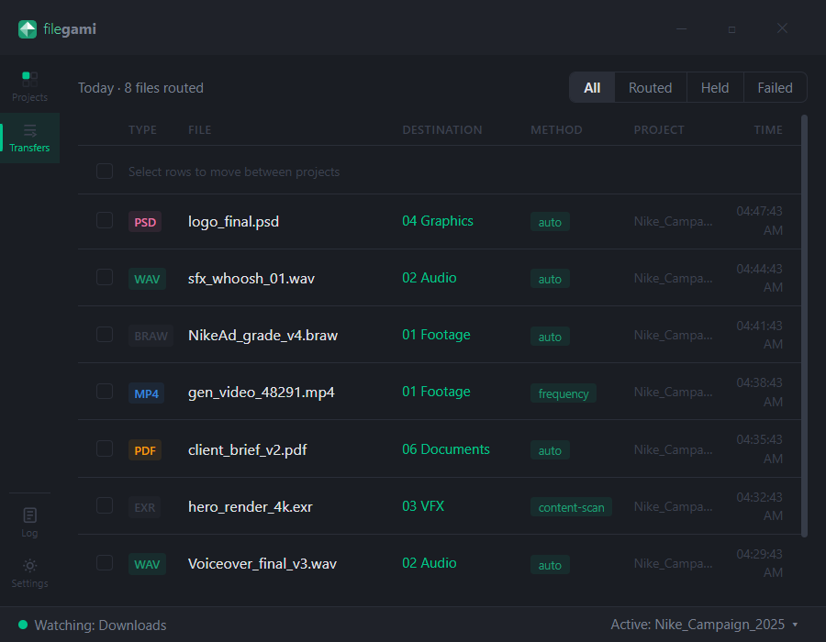This screenshot has width=826, height=642.
Task: Click the METHOD column header
Action: pos(556,130)
